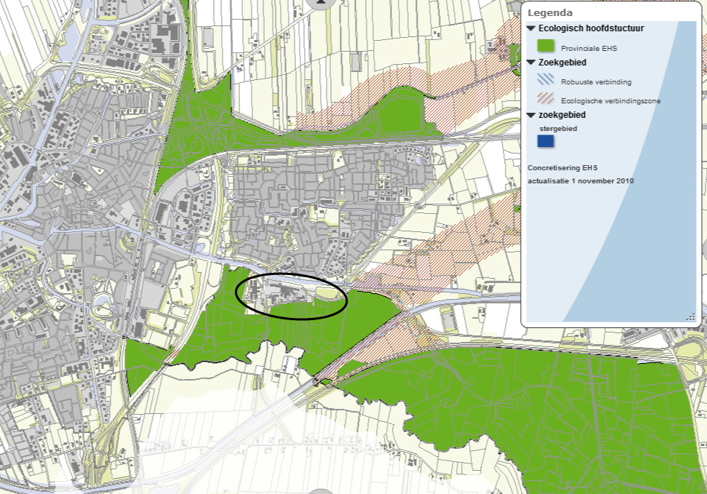Click the Ecologisch hoofdstuctuur heading text
This screenshot has width=707, height=494.
pos(591,28)
